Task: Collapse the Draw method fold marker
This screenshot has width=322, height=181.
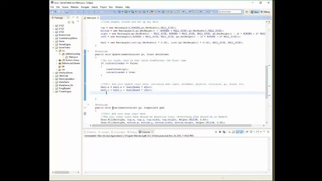Action: [x=89, y=105]
